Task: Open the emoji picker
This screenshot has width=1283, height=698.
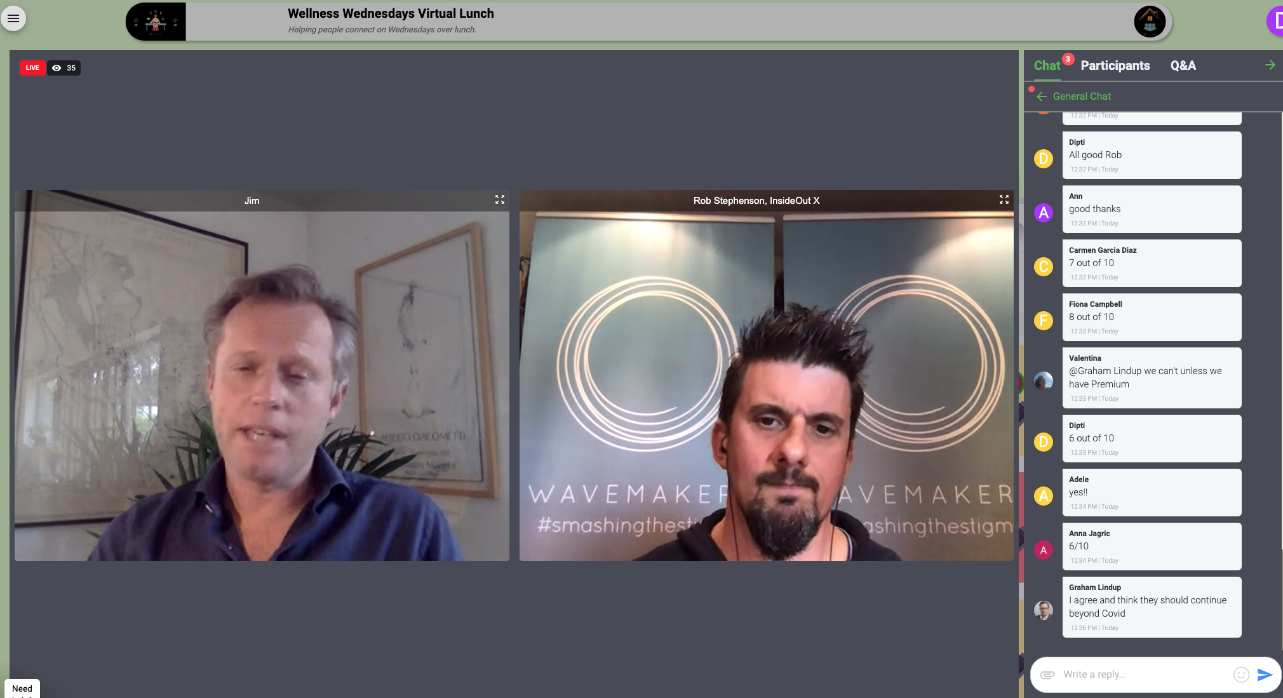Action: tap(1241, 675)
